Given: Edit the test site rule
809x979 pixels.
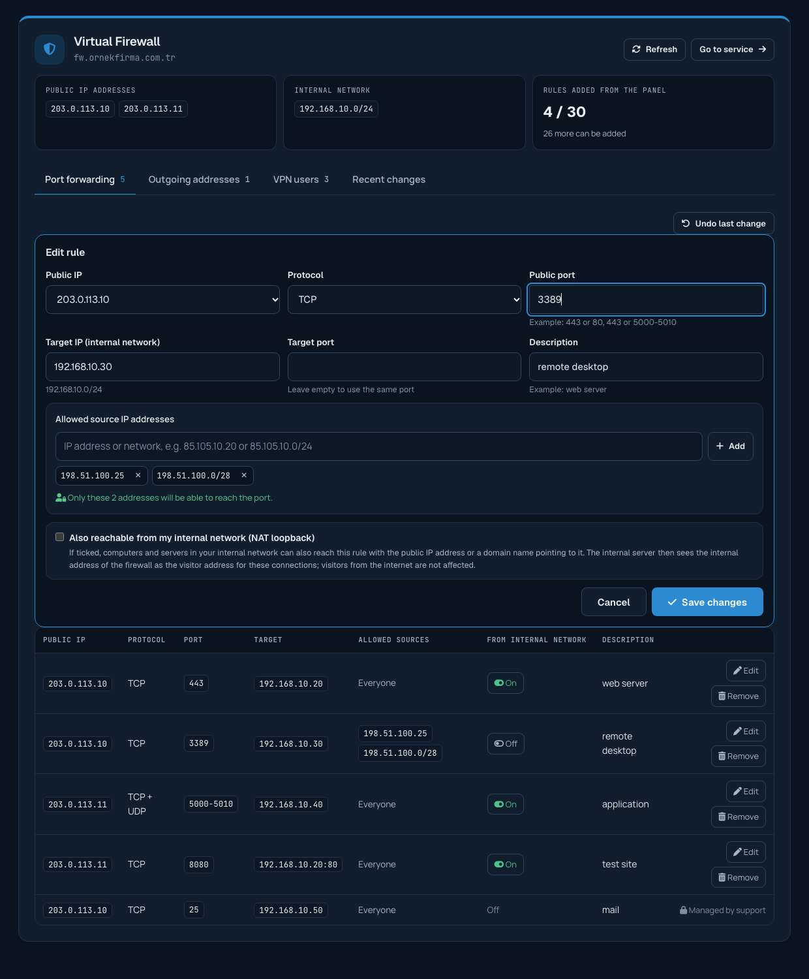Looking at the screenshot, I should (x=746, y=852).
